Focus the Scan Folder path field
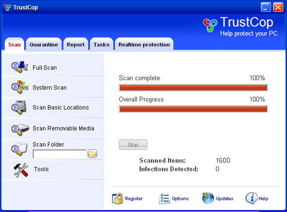 [59, 154]
